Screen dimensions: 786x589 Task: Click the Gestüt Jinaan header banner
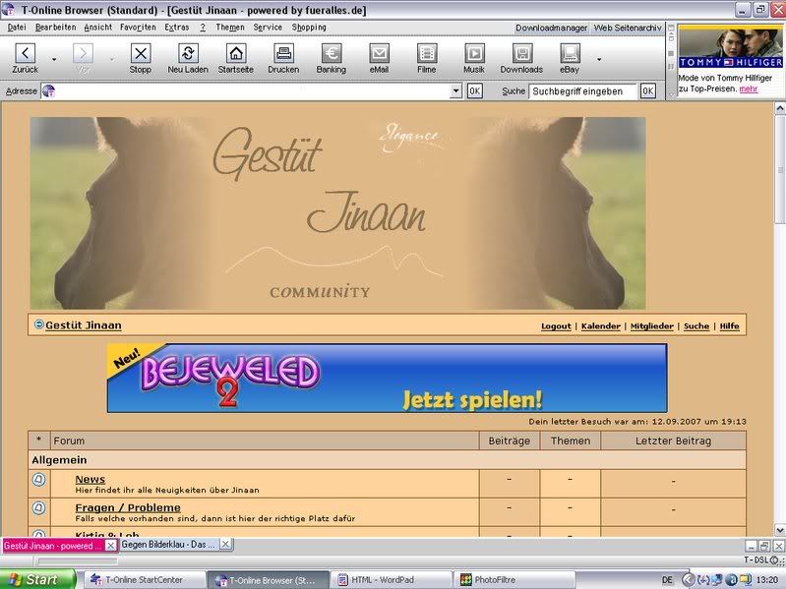[337, 212]
